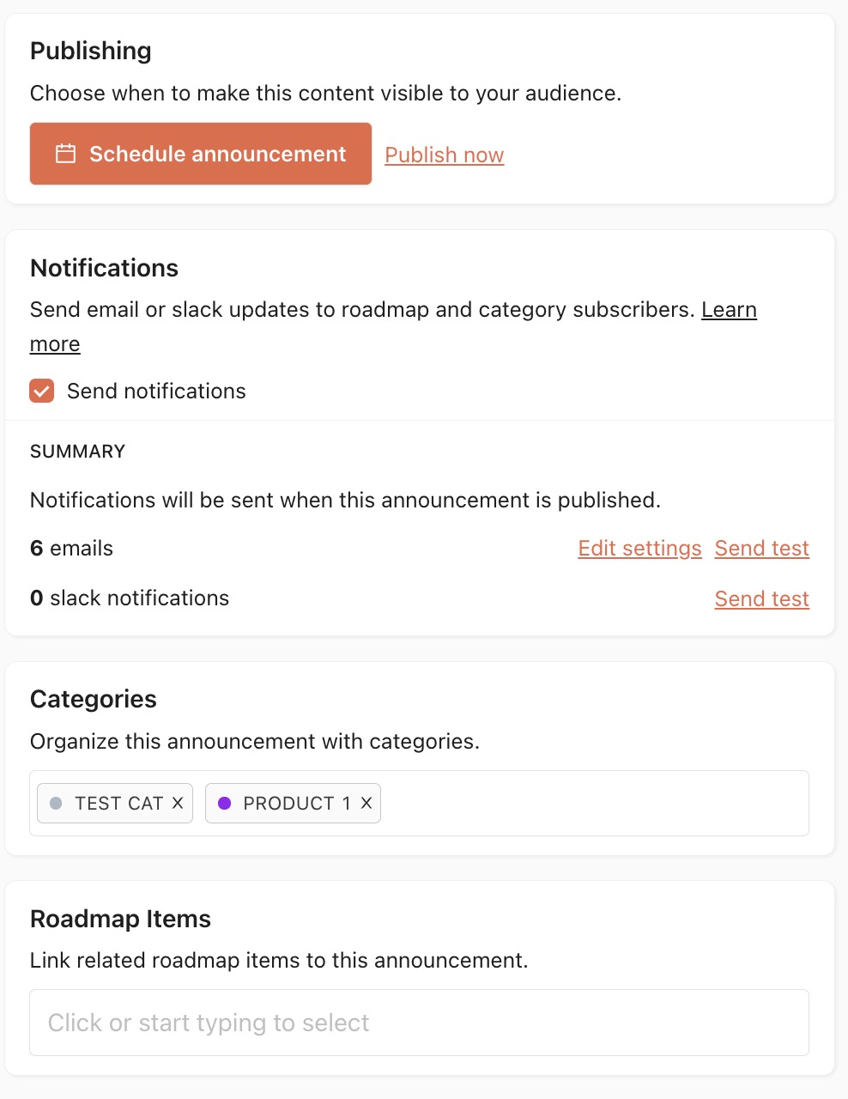The height and width of the screenshot is (1099, 848).
Task: Open Edit settings for emails
Action: (x=639, y=548)
